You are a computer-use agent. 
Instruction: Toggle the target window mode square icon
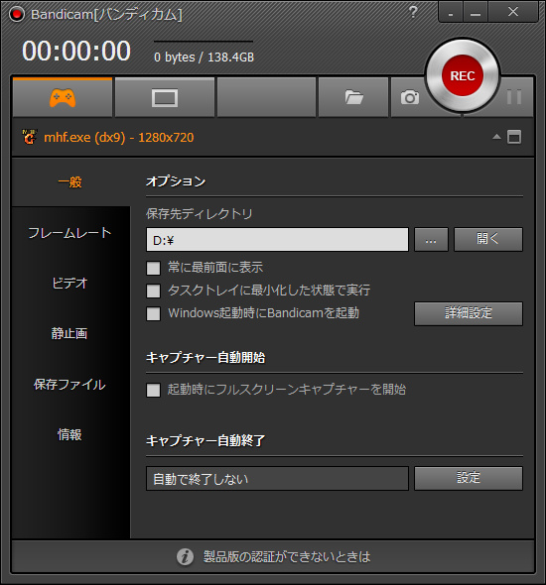[x=514, y=137]
